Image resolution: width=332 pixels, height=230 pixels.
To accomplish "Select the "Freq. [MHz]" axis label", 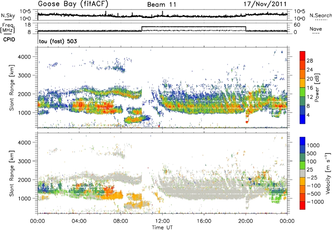I will click(8, 28).
